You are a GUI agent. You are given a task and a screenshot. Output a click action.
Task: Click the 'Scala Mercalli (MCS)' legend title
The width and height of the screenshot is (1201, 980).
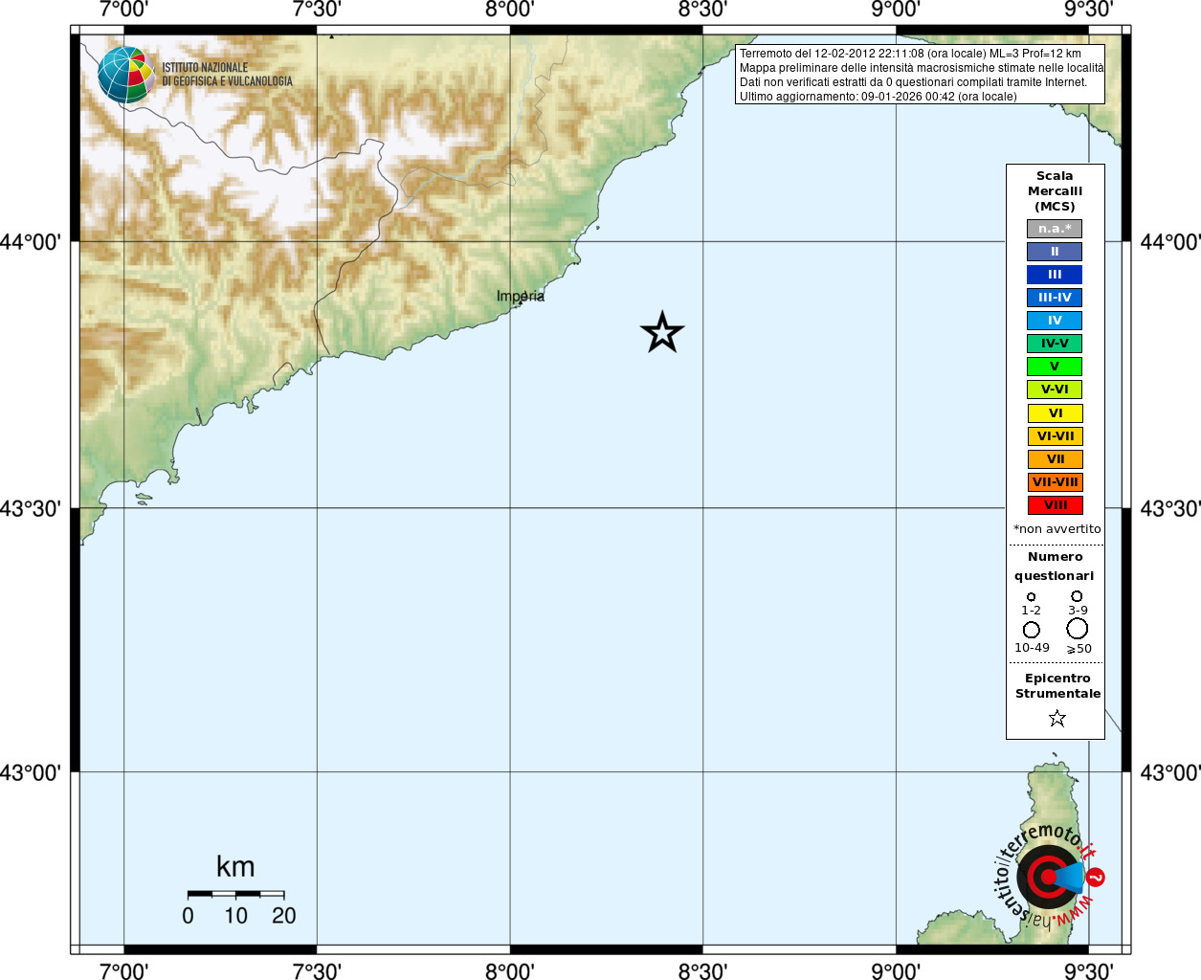[x=1055, y=191]
